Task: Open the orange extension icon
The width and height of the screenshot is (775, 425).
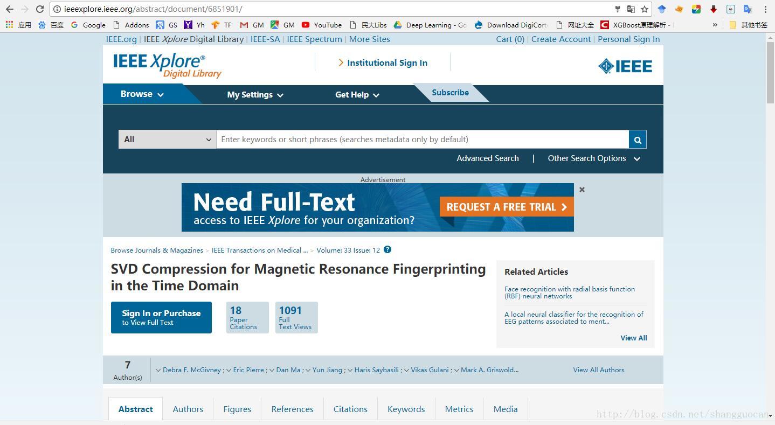Action: pos(679,9)
